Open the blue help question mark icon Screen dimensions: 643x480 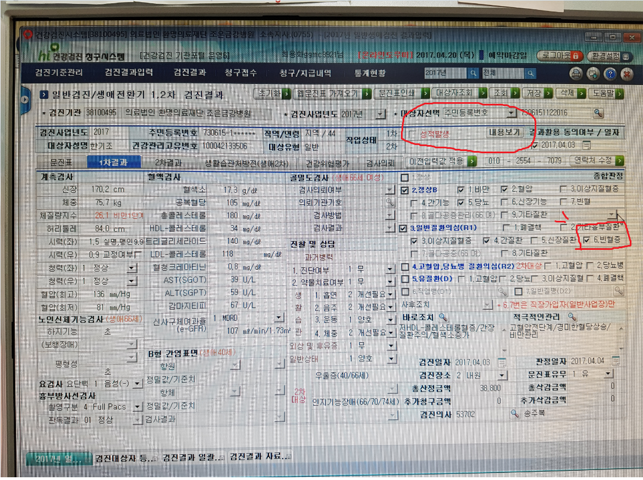(x=610, y=74)
